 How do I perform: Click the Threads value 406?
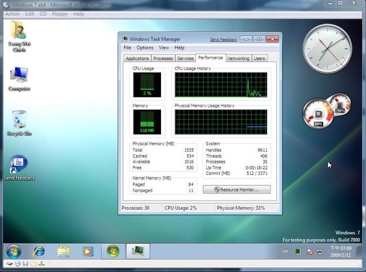click(264, 156)
